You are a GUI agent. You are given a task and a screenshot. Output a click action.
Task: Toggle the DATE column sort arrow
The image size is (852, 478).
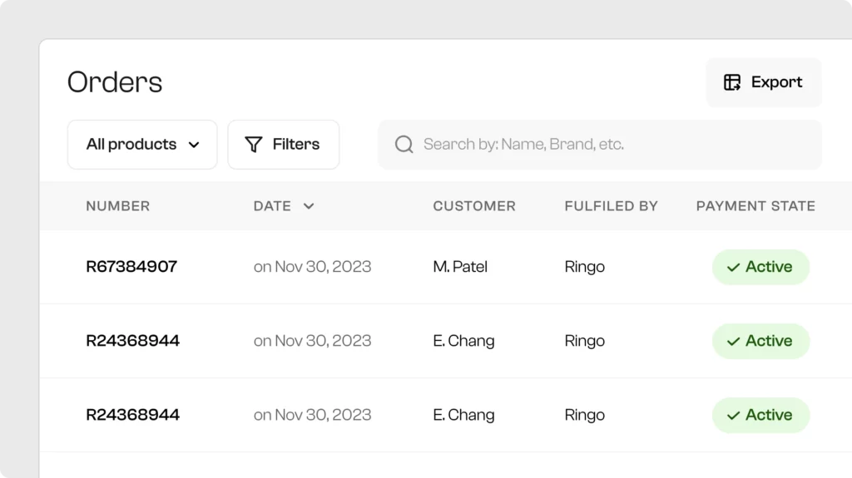(x=309, y=206)
